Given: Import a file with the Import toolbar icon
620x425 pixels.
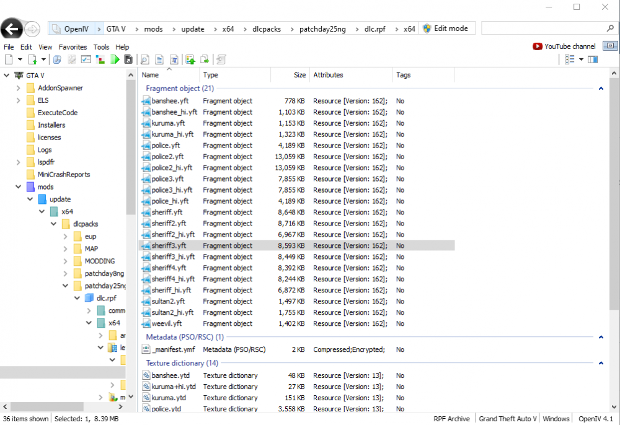Looking at the screenshot, I should [190, 59].
